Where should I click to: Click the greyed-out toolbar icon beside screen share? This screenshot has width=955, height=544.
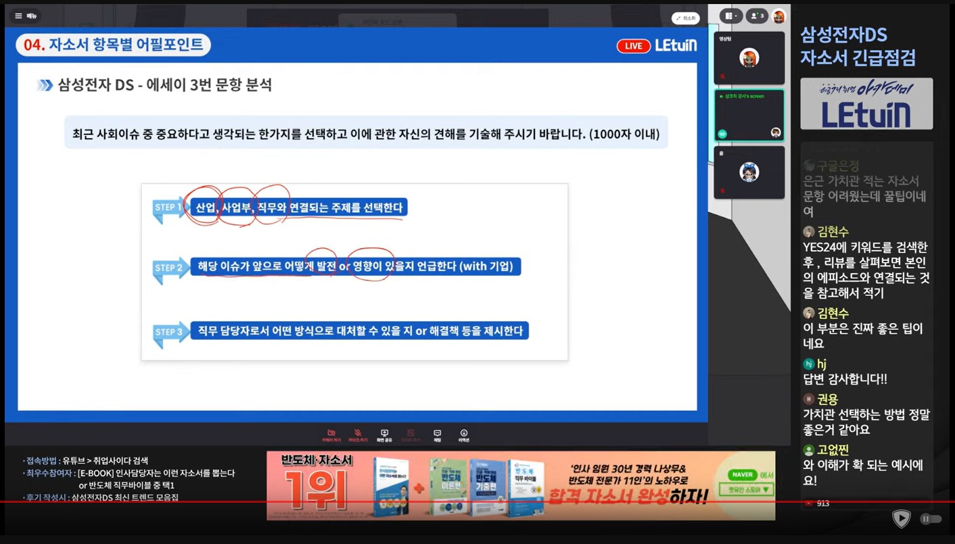tap(411, 435)
